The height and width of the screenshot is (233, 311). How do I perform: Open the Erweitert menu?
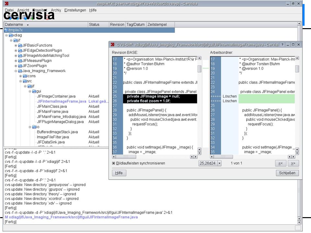[x=40, y=10]
